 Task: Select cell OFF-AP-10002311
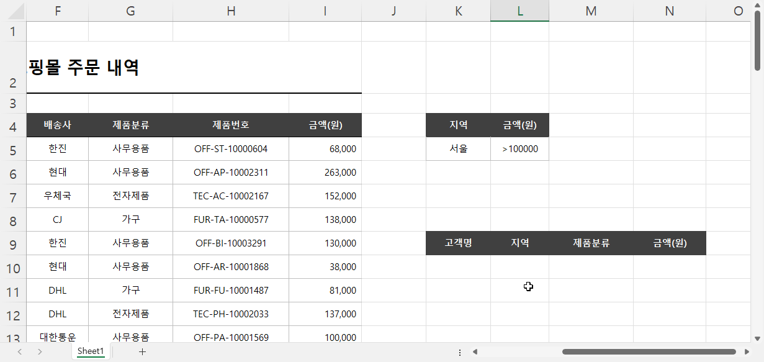231,173
